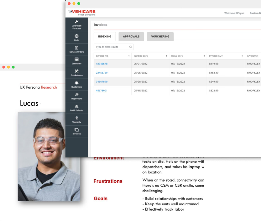Click 'Effectively track labor' goal text
261x221 pixels.
click(x=164, y=209)
